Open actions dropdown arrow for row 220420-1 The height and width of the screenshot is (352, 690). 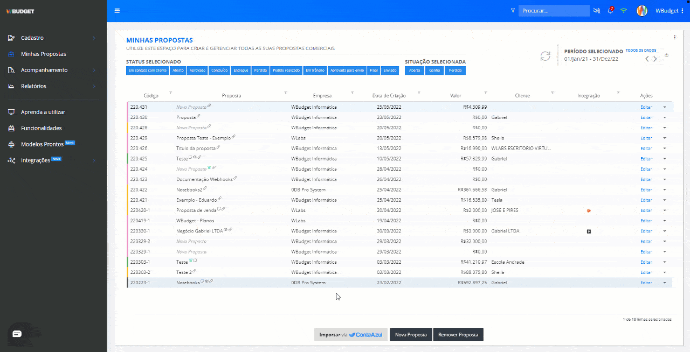(664, 210)
